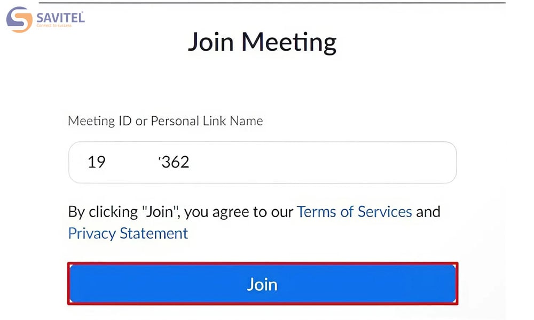Click the blue Join button
The height and width of the screenshot is (320, 534).
pyautogui.click(x=263, y=284)
